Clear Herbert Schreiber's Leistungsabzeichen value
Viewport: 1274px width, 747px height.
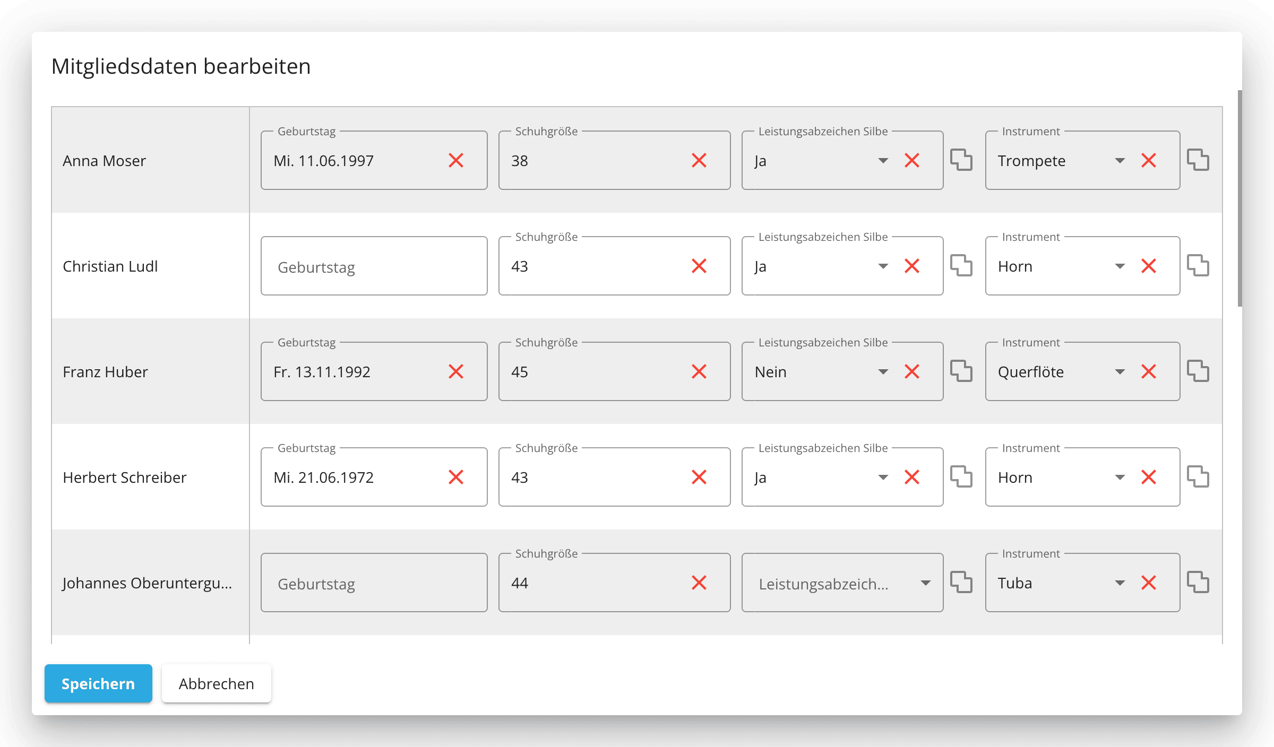(912, 477)
